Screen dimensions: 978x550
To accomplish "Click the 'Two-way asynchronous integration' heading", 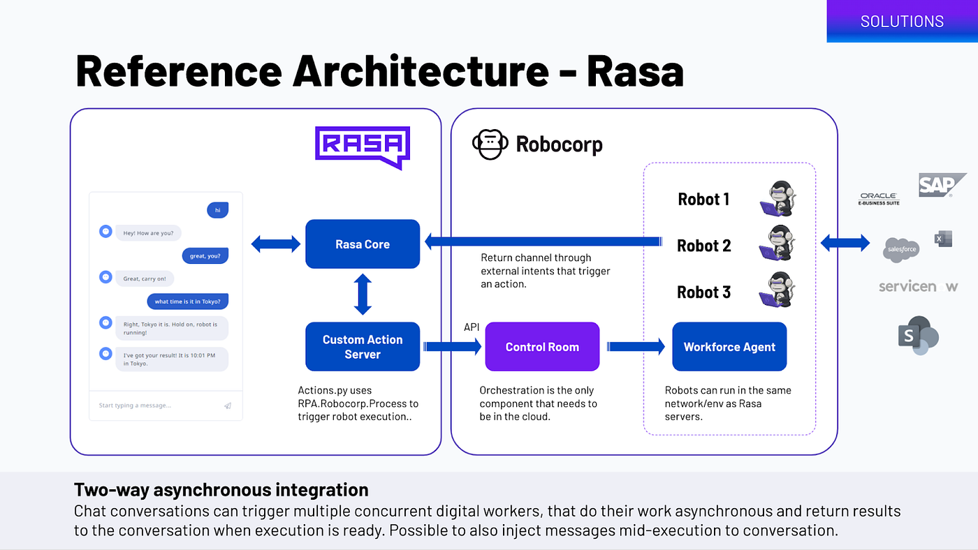I will (221, 489).
